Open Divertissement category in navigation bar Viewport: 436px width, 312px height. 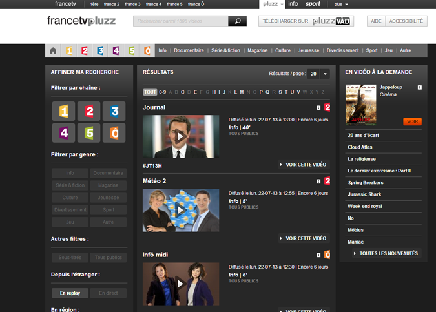coord(342,50)
